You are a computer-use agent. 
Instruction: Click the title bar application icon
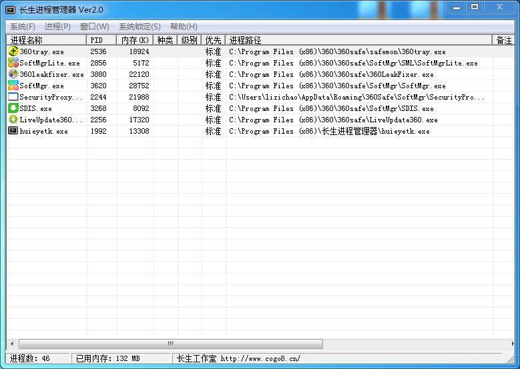click(10, 10)
